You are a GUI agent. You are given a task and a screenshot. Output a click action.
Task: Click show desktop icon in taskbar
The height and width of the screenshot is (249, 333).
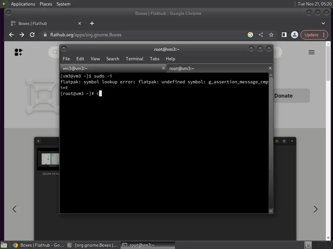4,245
